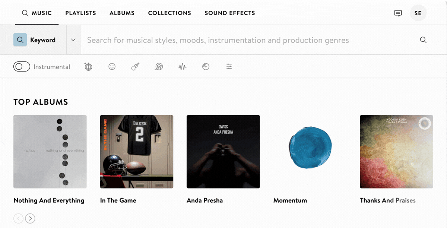Open the film reel production genre filter
Image resolution: width=447 pixels, height=228 pixels.
coord(159,67)
